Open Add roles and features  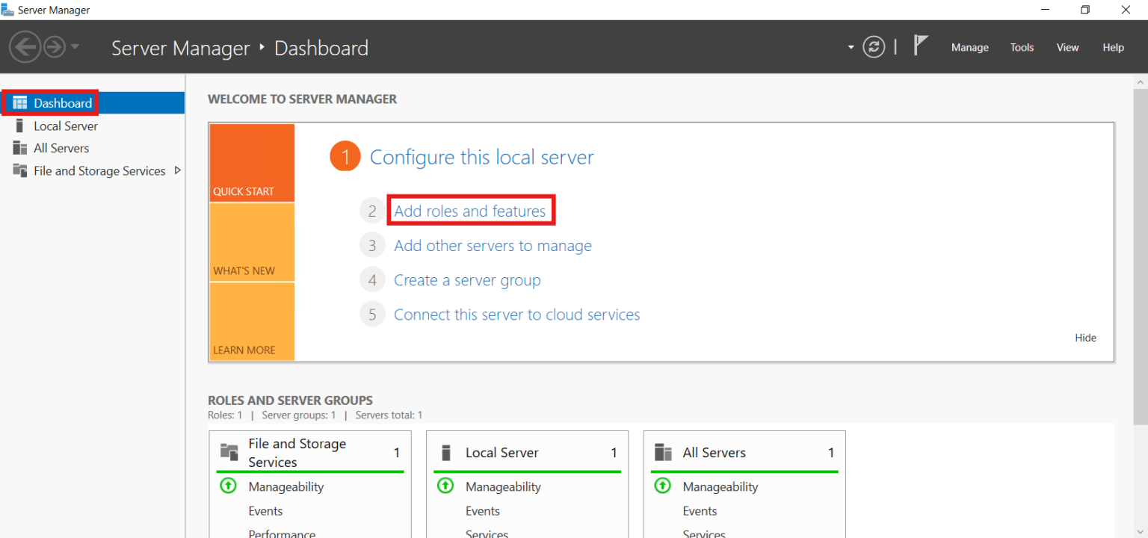coord(471,210)
